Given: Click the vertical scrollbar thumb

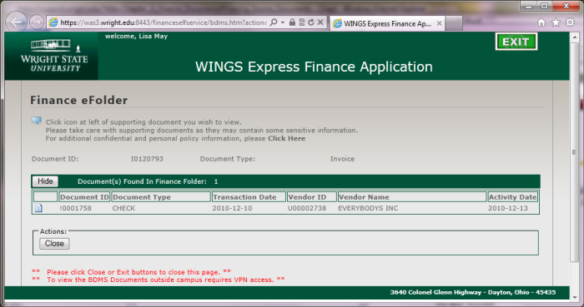Looking at the screenshot, I should coord(574,151).
